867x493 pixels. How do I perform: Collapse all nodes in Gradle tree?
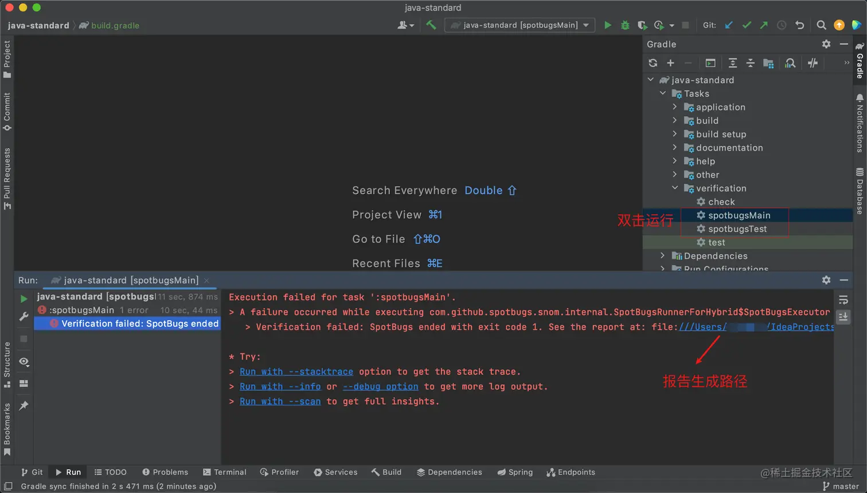point(750,63)
